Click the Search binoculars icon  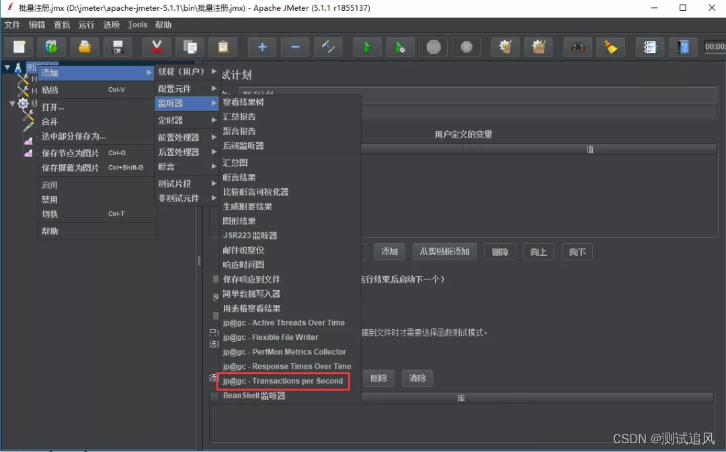pos(578,47)
